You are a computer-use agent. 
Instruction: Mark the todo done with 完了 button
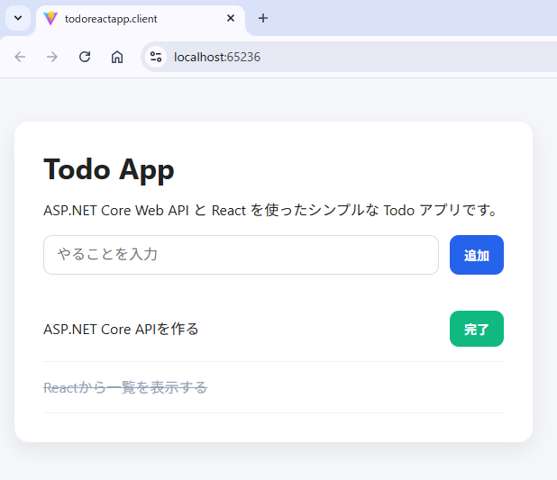pyautogui.click(x=476, y=329)
